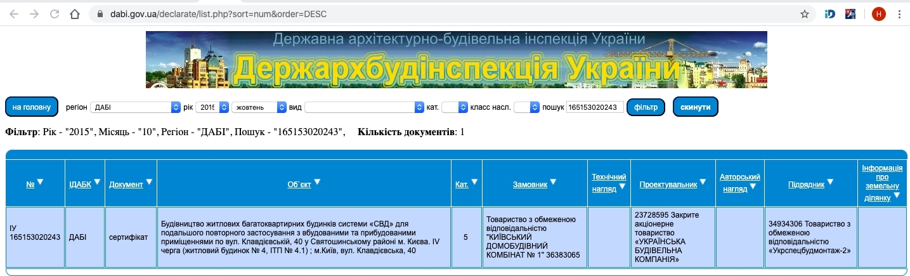Viewport: 910px width, 276px height.
Task: Go back with the browser back arrow
Action: [x=14, y=13]
